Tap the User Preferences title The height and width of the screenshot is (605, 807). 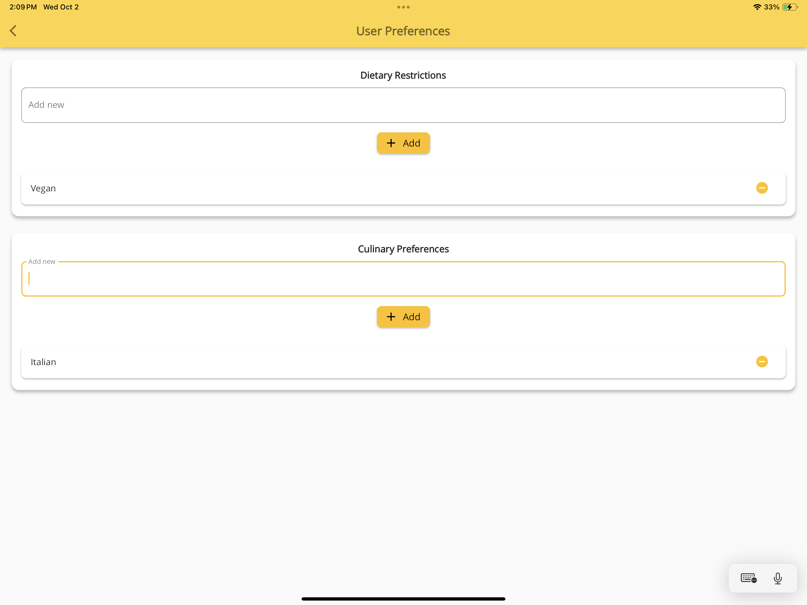pyautogui.click(x=403, y=31)
